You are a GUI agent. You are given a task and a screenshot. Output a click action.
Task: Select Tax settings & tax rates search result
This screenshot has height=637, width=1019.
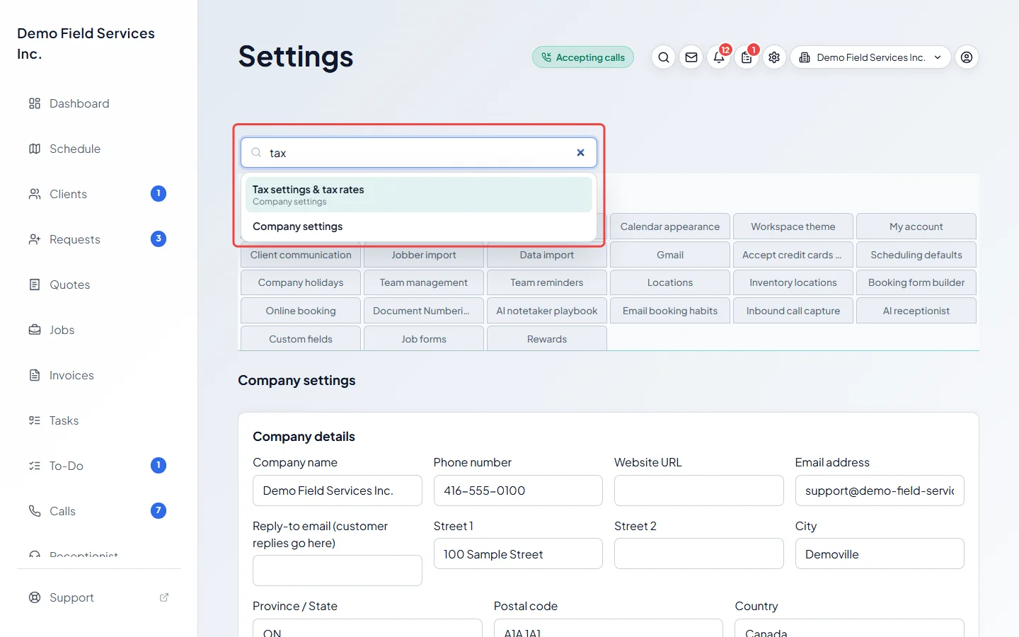tap(419, 195)
